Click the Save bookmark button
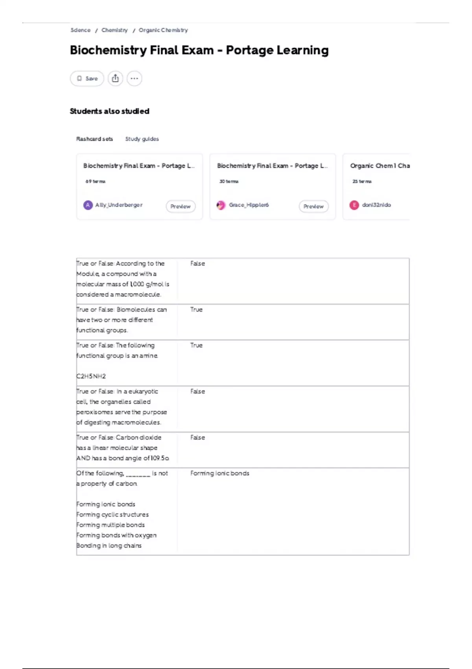472x669 pixels. 87,78
